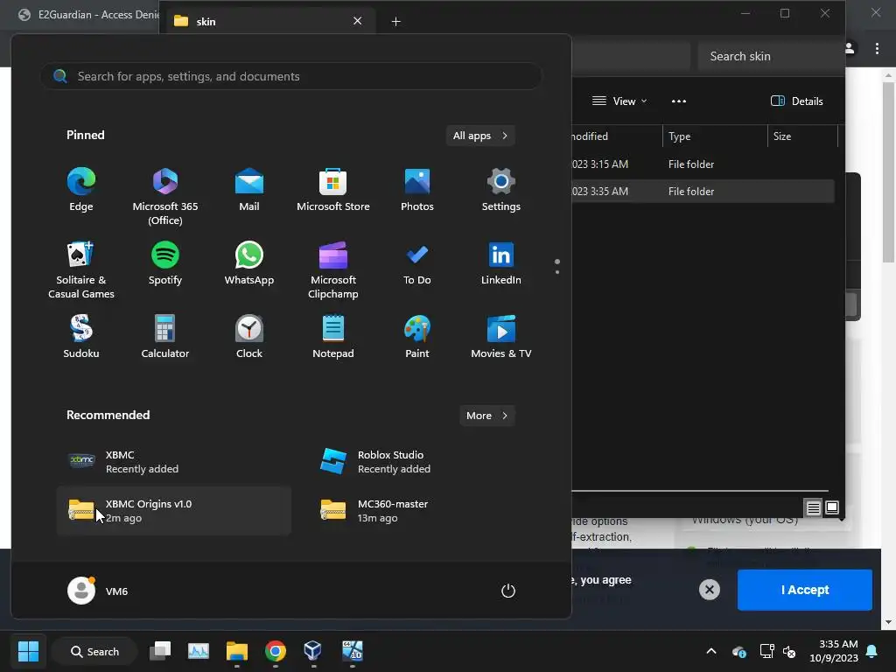896x672 pixels.
Task: Launch Movies & TV
Action: [x=501, y=337]
